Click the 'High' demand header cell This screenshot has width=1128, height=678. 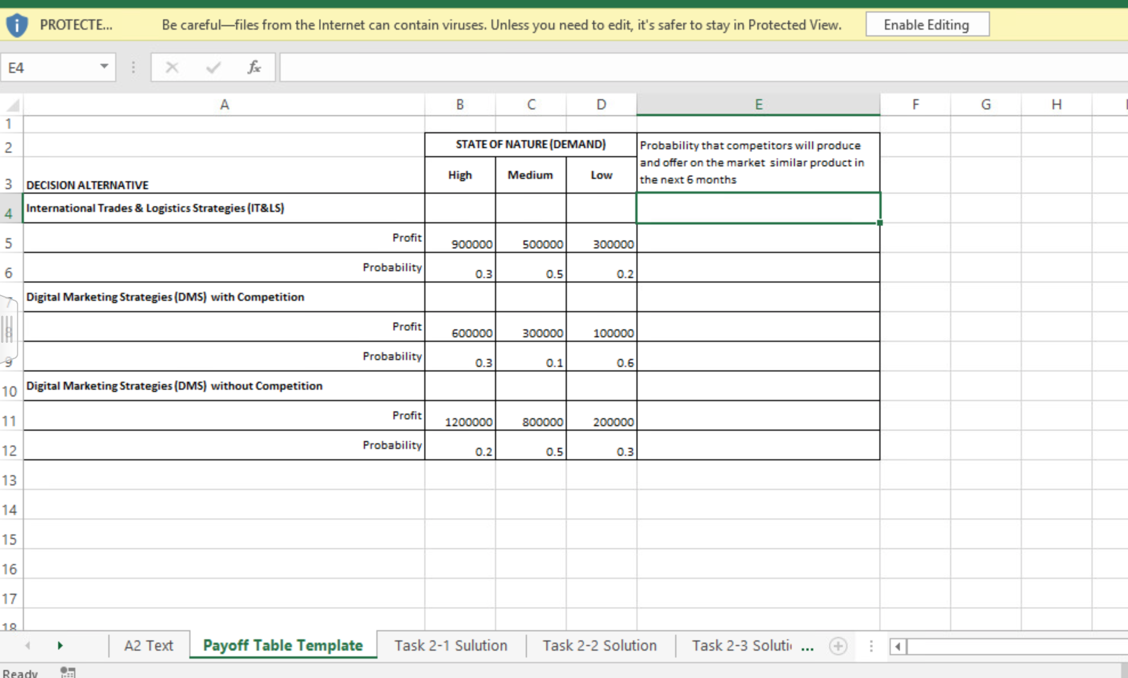tap(460, 175)
